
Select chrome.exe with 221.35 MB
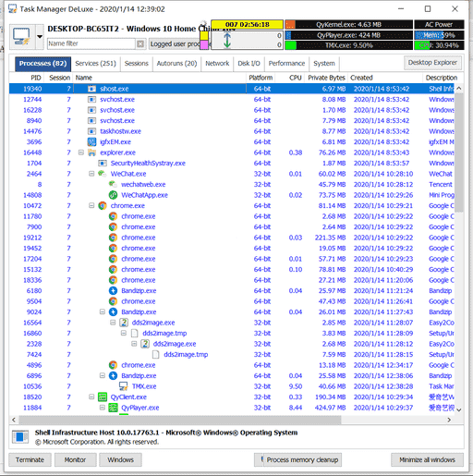(232, 238)
